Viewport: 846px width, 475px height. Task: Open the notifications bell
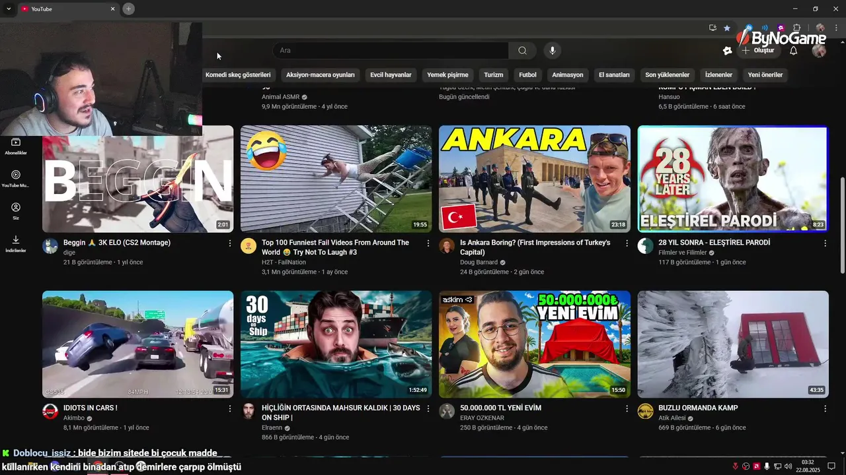[x=794, y=51]
